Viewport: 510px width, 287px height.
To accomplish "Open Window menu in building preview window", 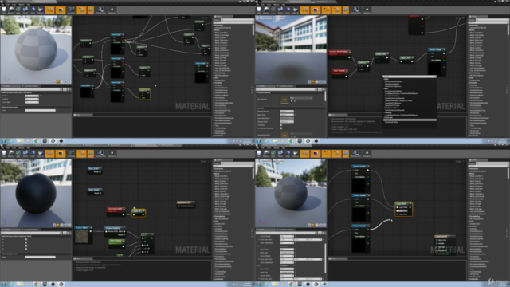I will tap(277, 5).
